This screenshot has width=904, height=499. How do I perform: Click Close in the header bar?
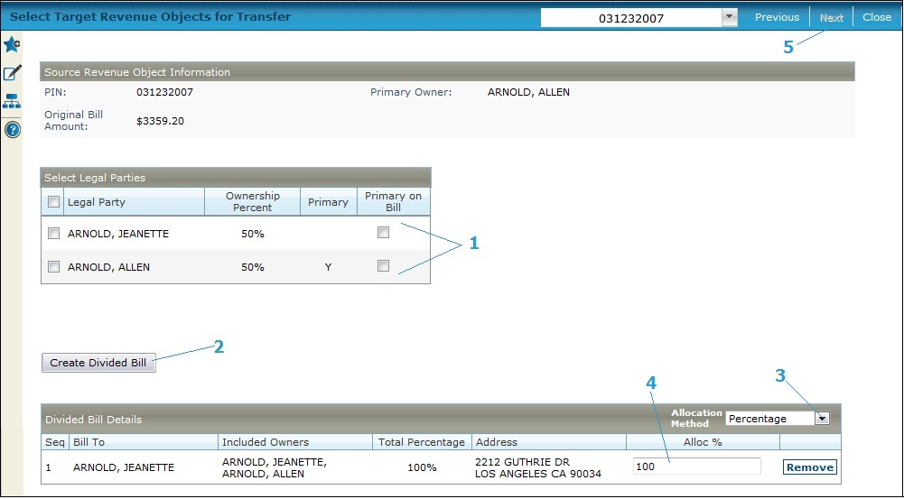tap(876, 17)
